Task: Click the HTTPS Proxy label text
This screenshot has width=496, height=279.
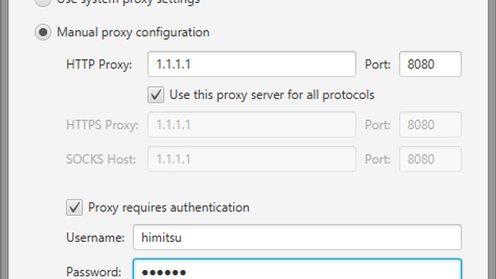Action: tap(102, 125)
